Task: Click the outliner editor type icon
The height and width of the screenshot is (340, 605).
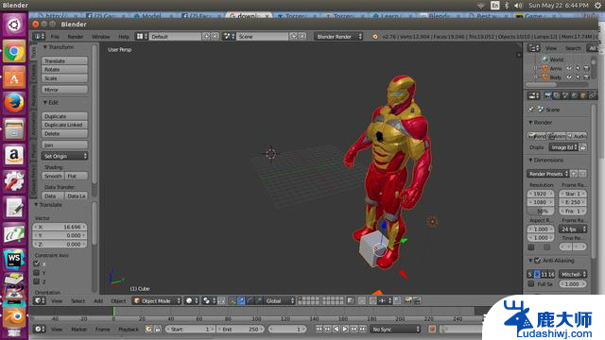Action: pos(533,48)
